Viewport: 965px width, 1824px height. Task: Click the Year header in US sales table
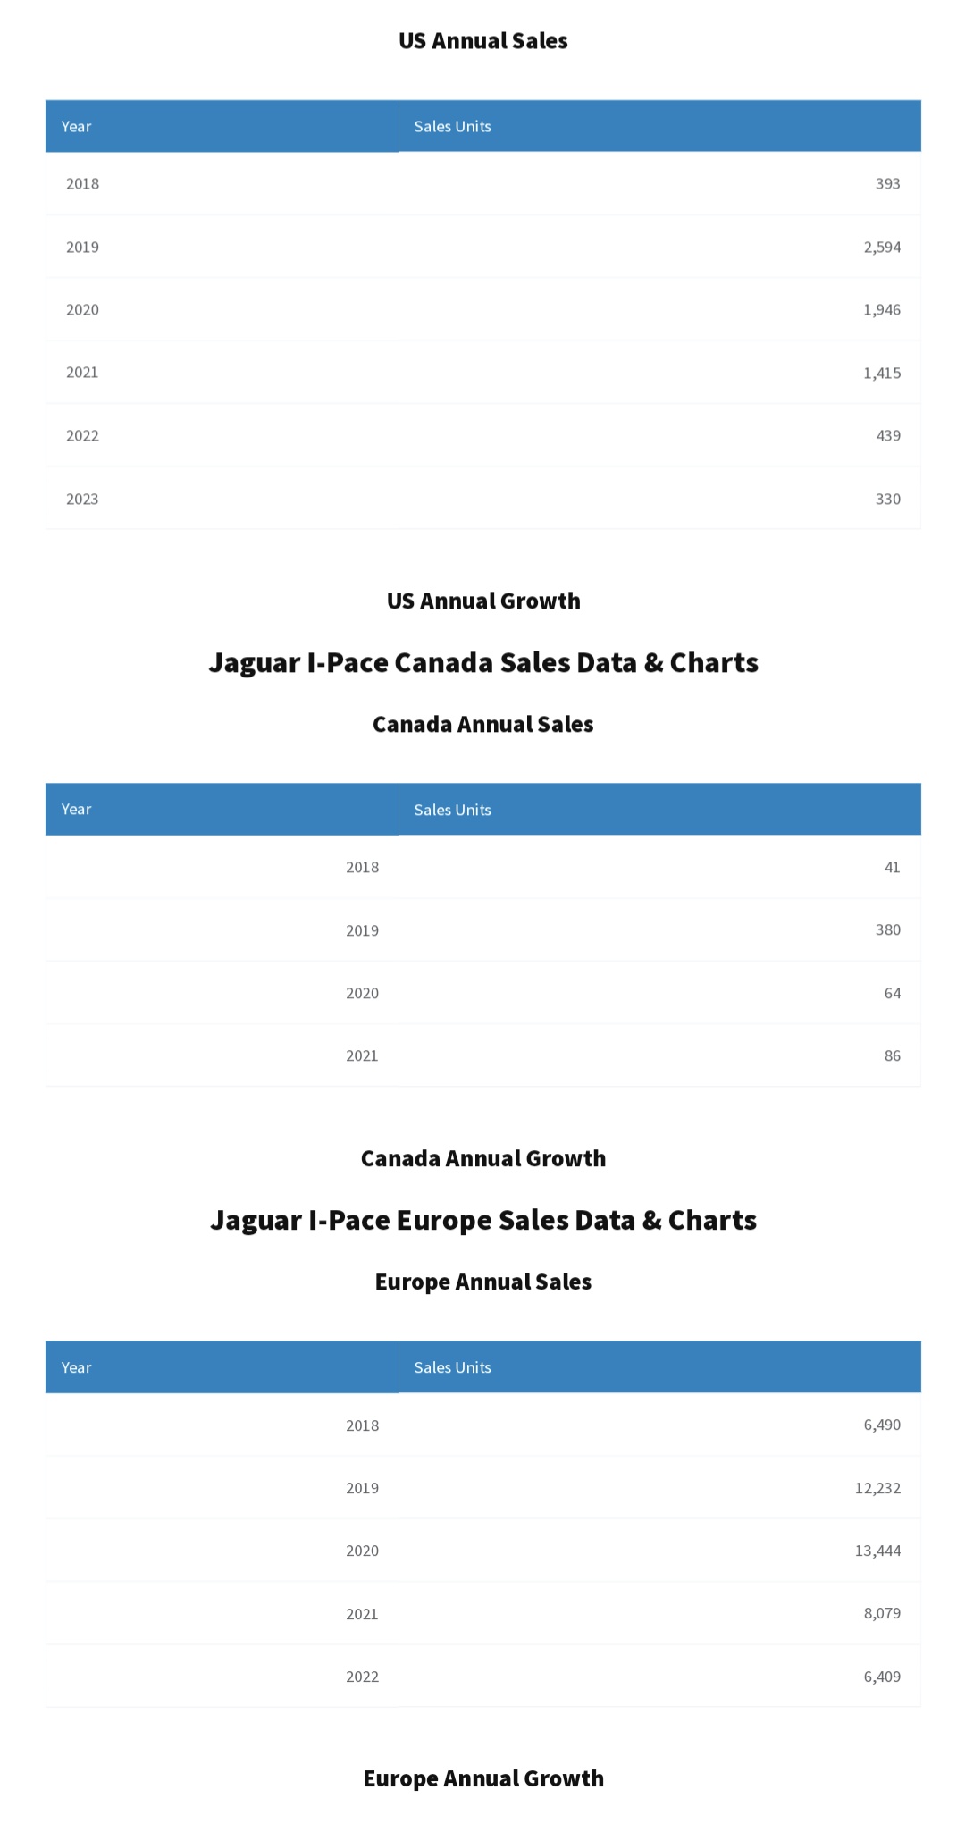click(77, 126)
